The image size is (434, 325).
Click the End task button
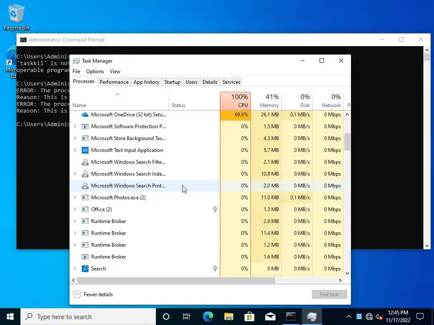click(x=329, y=295)
